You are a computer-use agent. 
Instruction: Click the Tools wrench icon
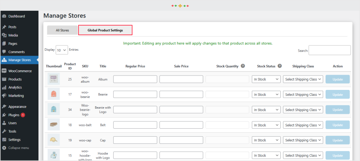[x=4, y=131]
